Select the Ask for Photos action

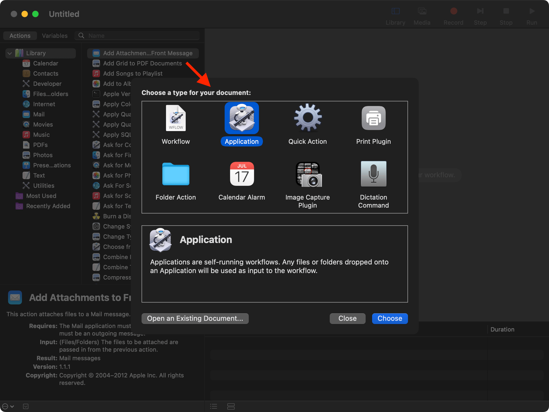tap(111, 175)
